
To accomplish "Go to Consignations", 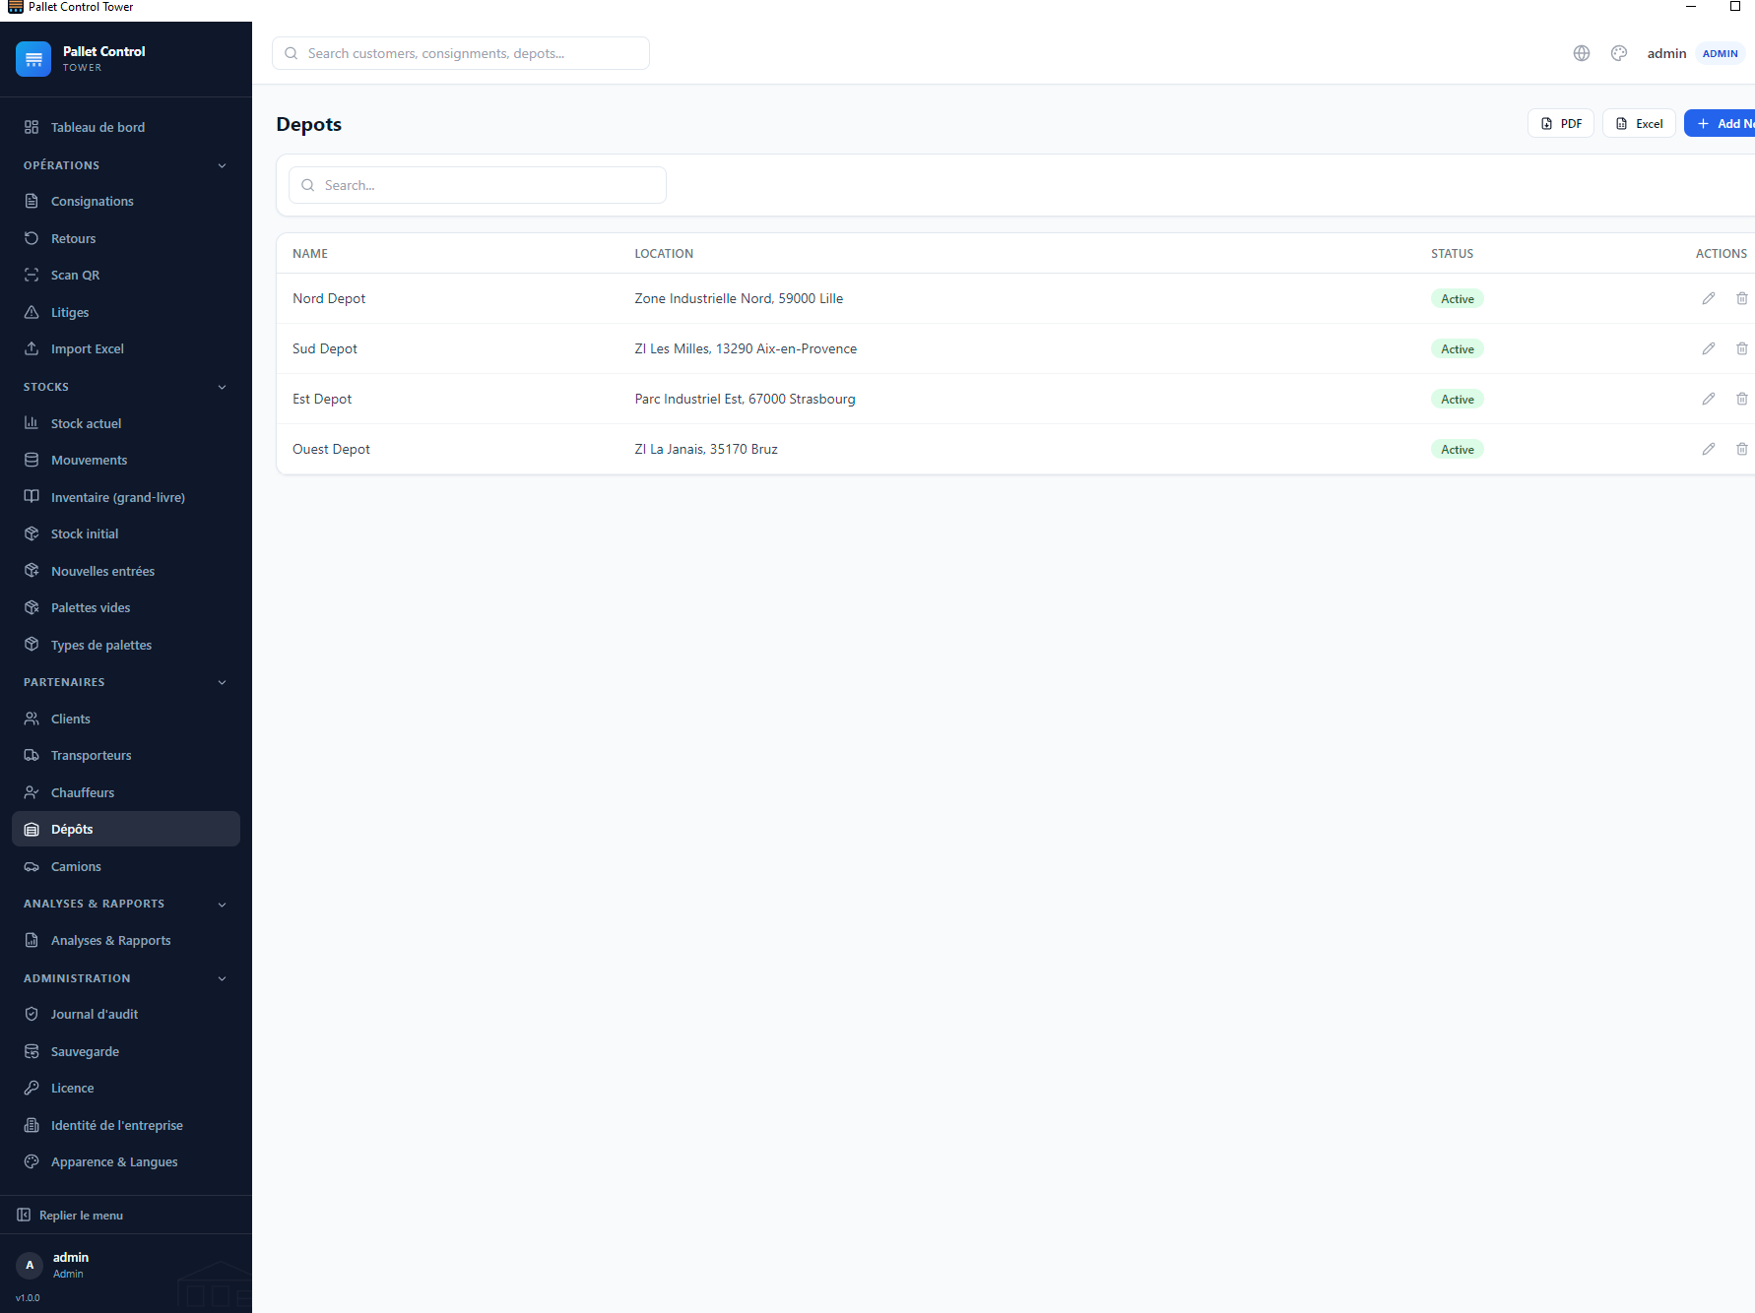I will pos(126,201).
